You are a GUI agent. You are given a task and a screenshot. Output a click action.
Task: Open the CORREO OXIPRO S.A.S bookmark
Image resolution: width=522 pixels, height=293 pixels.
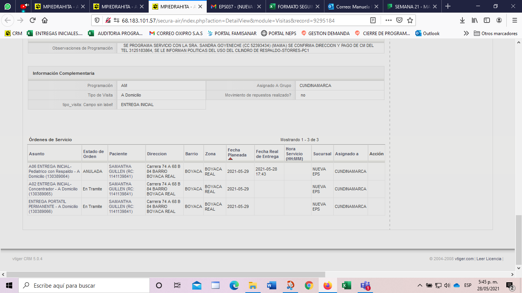[x=176, y=33]
